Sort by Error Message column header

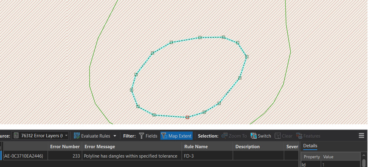point(132,147)
